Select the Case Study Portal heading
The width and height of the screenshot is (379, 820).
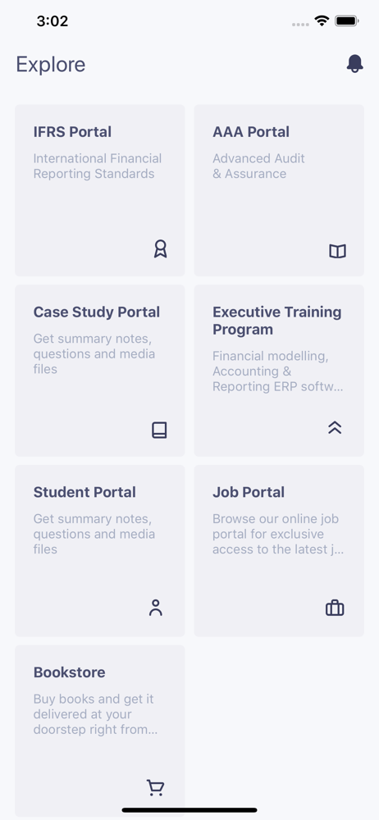(97, 312)
